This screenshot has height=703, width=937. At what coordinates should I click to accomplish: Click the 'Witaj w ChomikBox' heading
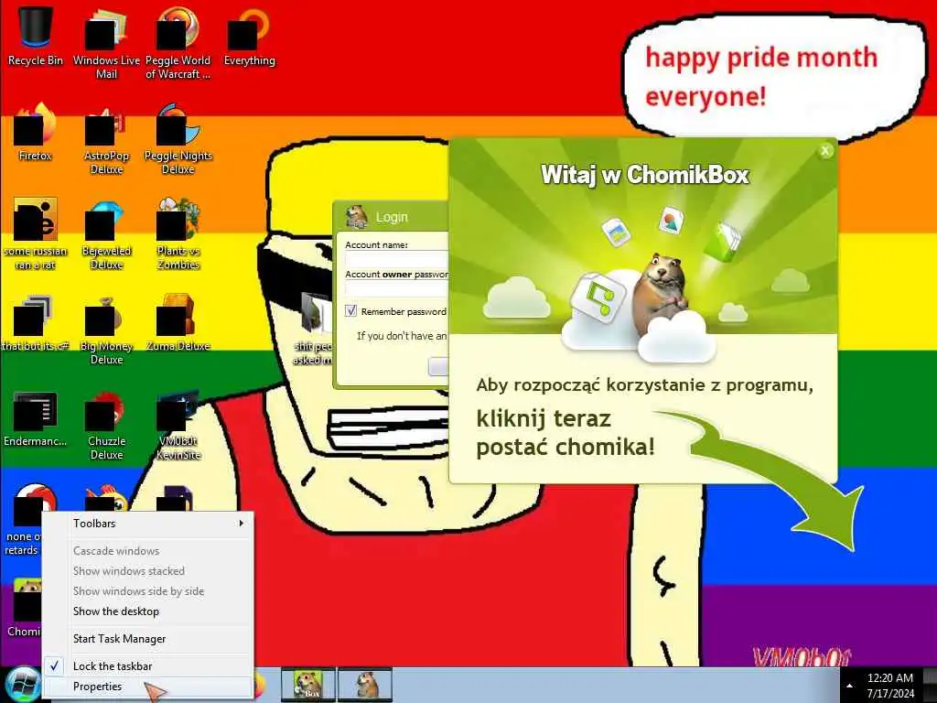click(x=645, y=175)
